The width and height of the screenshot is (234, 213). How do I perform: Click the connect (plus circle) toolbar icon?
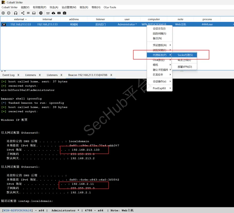click(3, 13)
